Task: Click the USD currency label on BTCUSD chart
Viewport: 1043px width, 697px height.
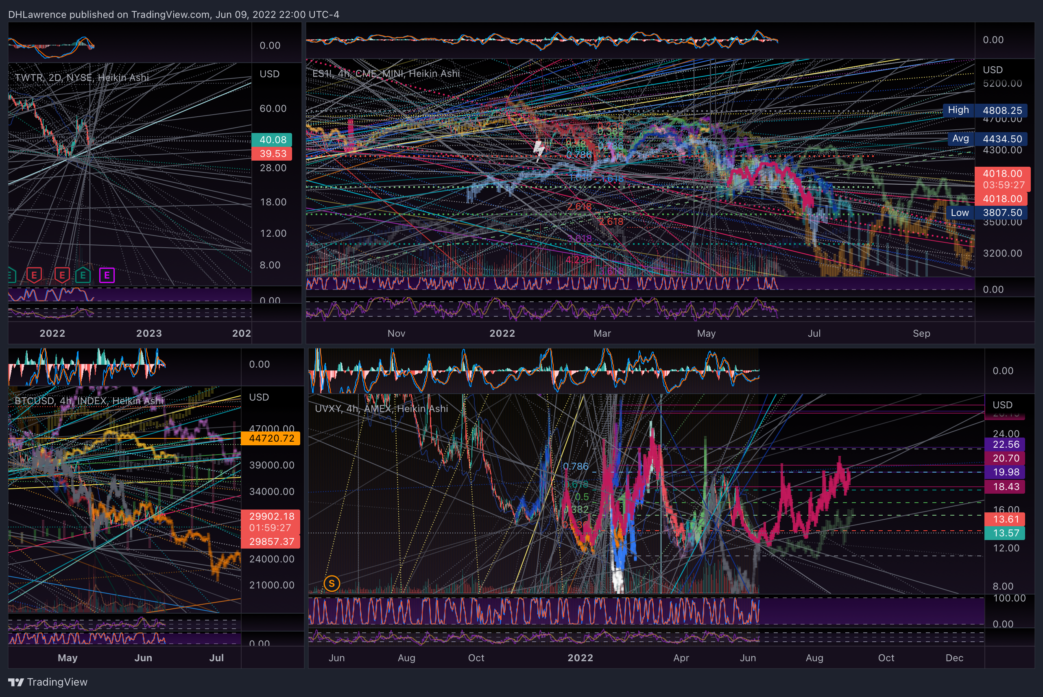Action: coord(259,397)
